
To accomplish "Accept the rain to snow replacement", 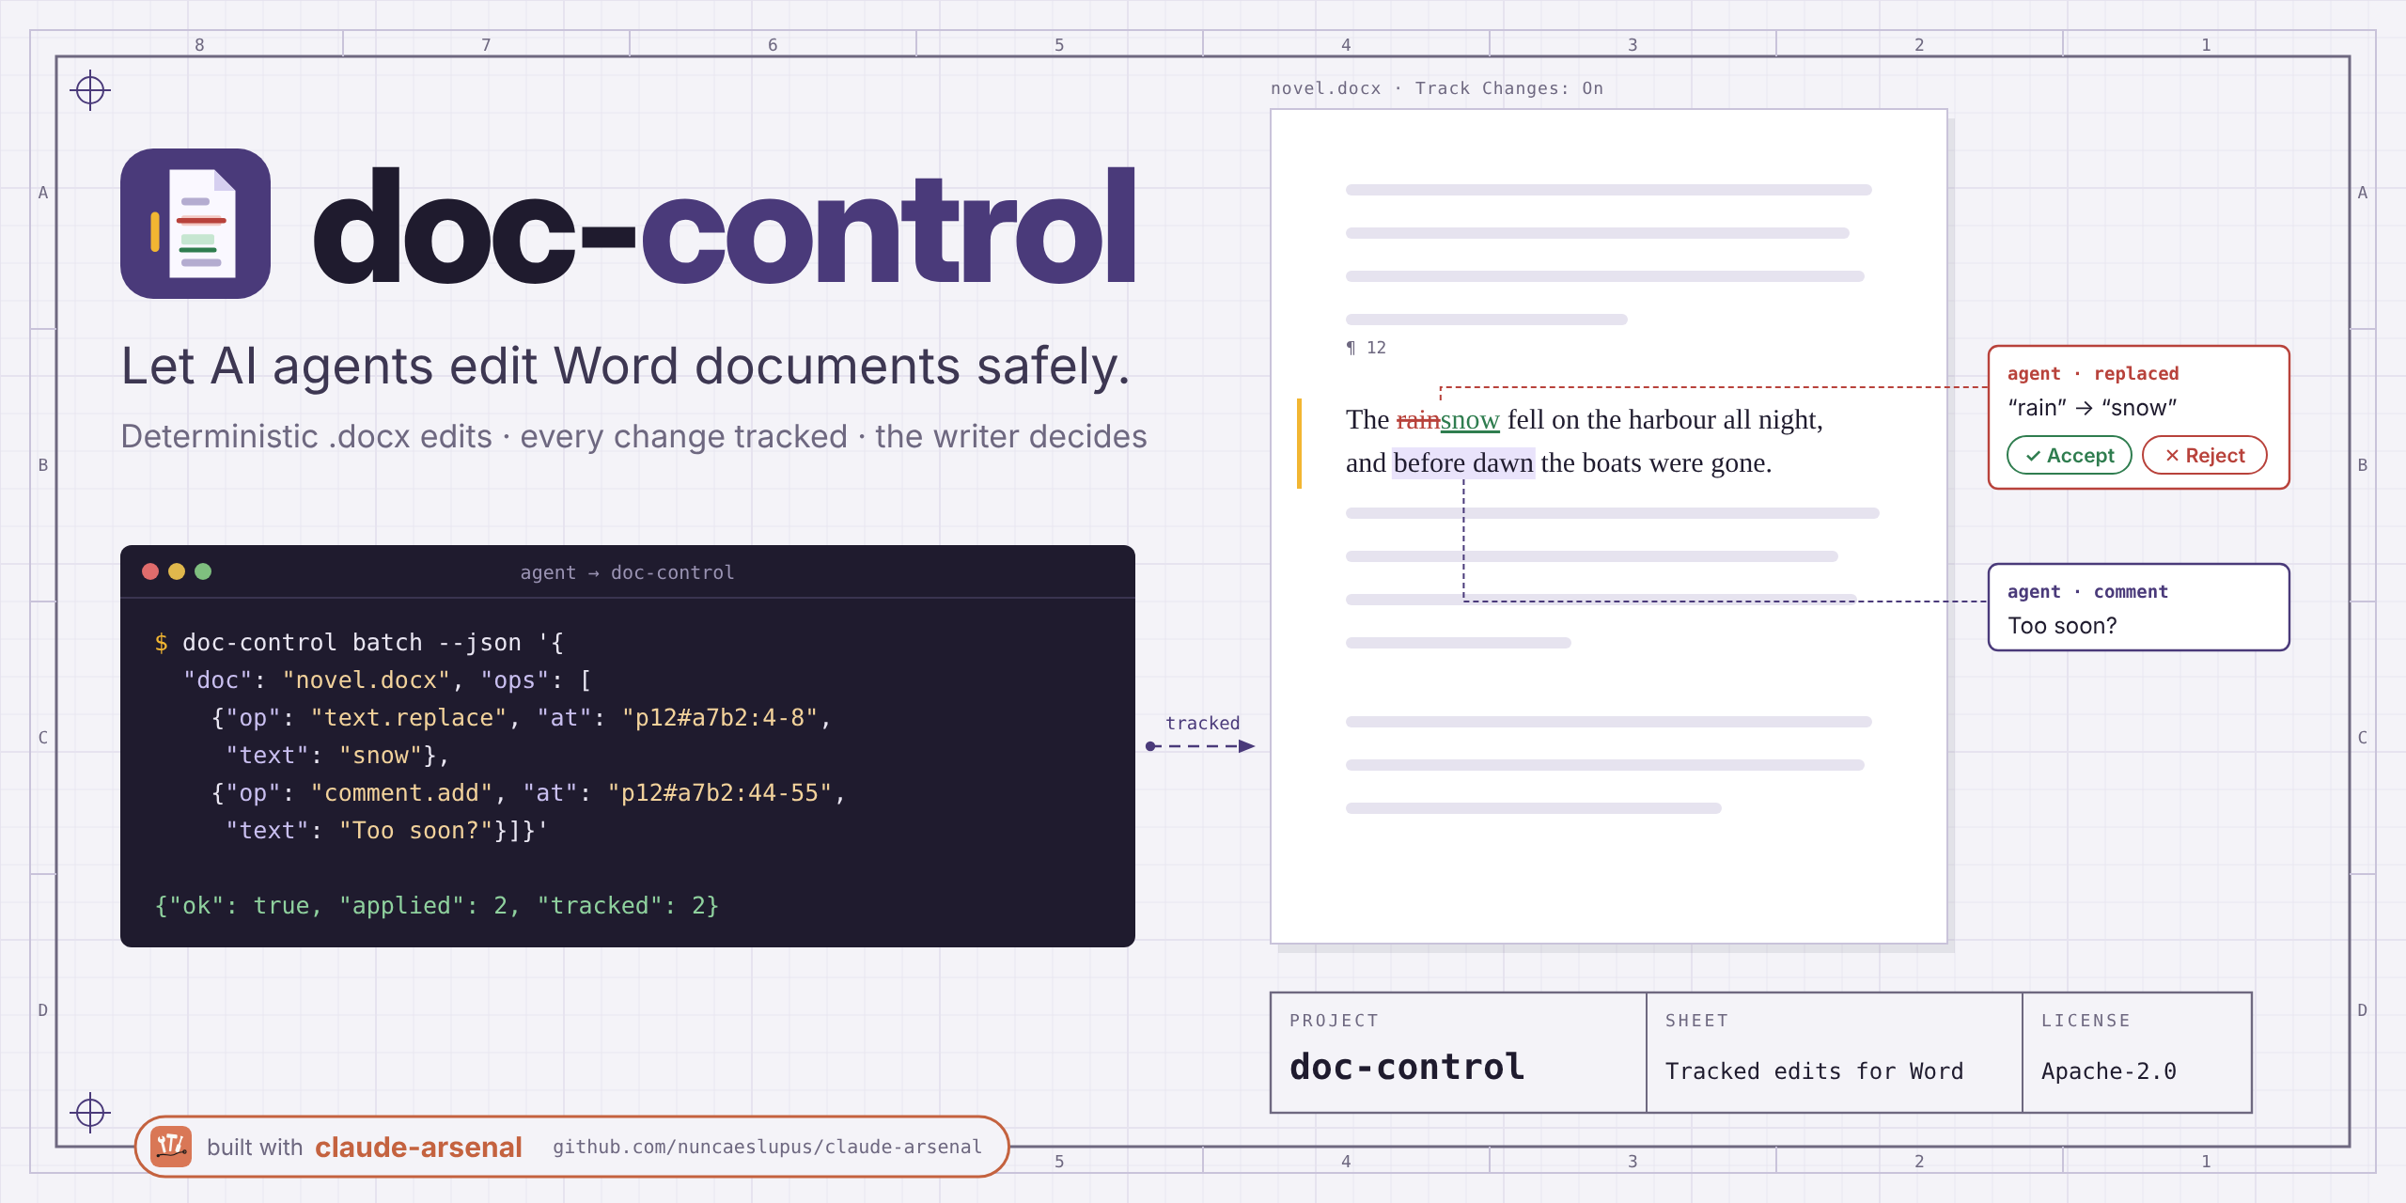I will [x=2070, y=455].
